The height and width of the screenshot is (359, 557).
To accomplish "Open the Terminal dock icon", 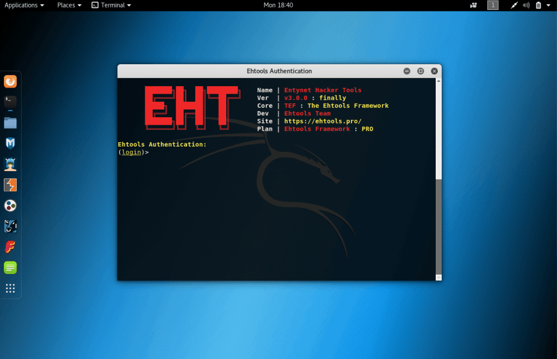I will pos(10,102).
